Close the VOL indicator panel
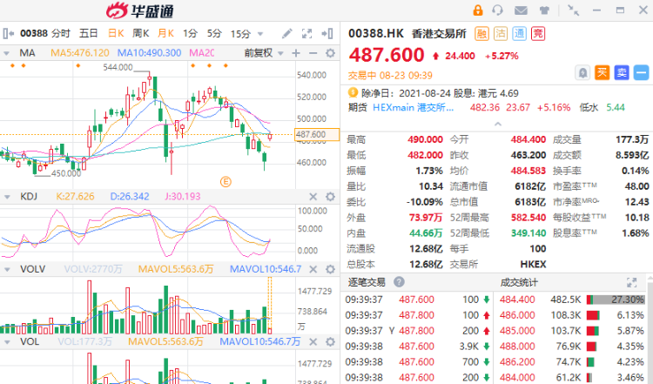This screenshot has width=653, height=384. coord(313,342)
